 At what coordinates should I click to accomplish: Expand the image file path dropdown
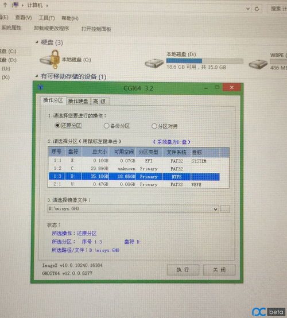click(216, 209)
